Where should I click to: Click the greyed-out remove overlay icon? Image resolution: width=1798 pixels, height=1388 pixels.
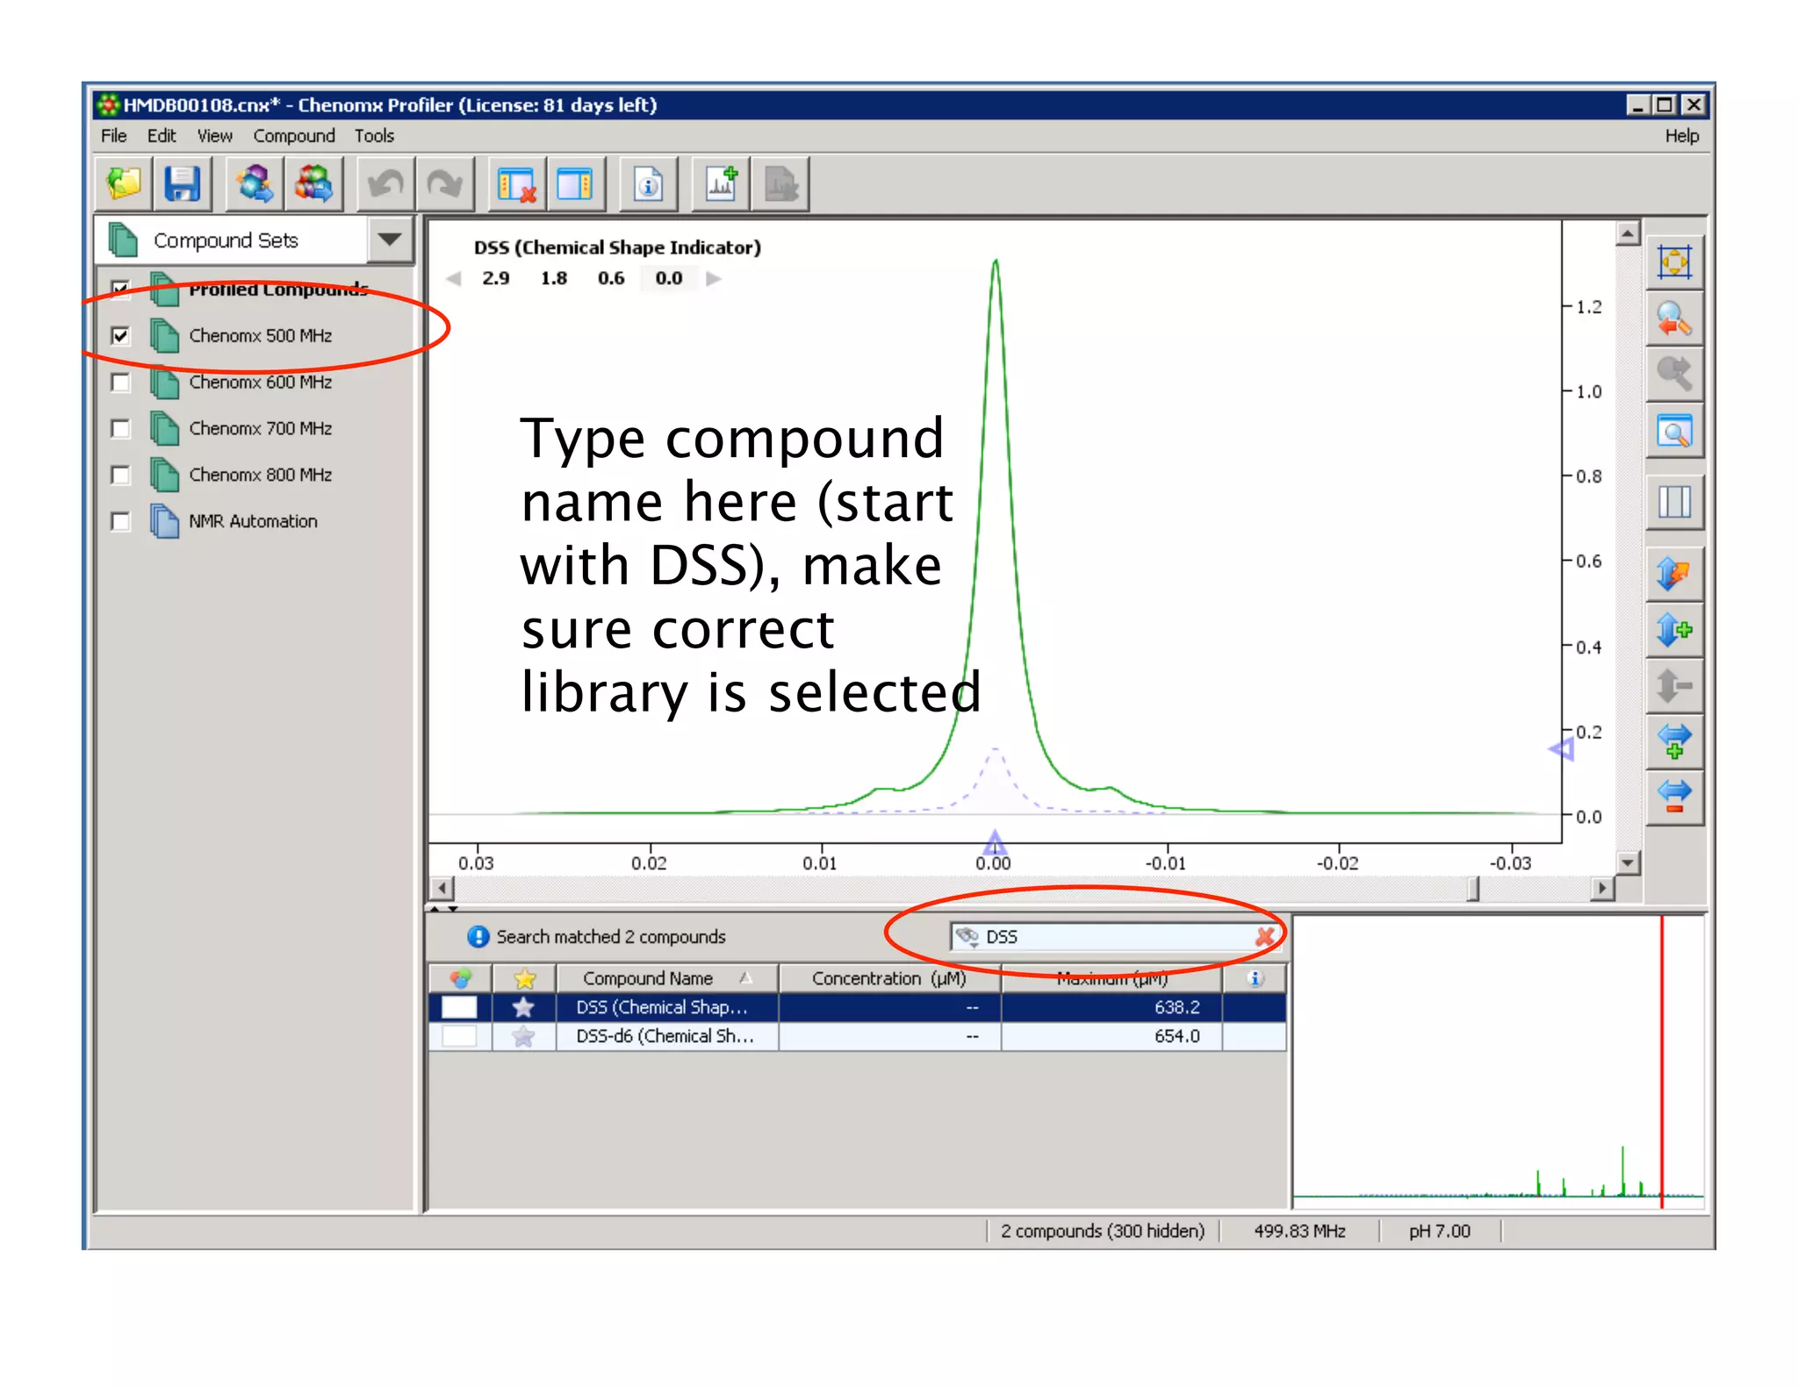point(780,184)
